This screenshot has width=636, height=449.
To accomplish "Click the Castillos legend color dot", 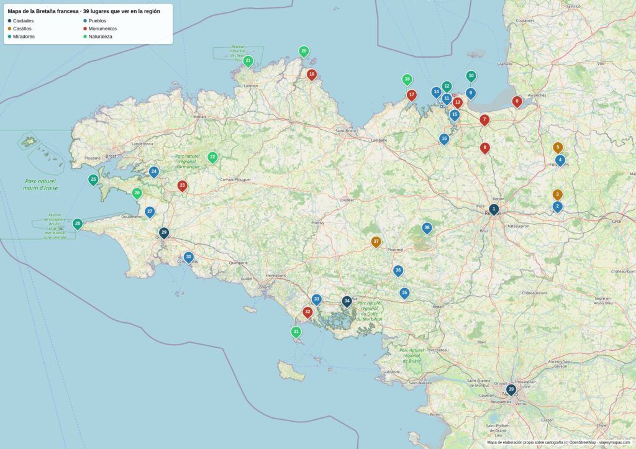I will click(10, 29).
